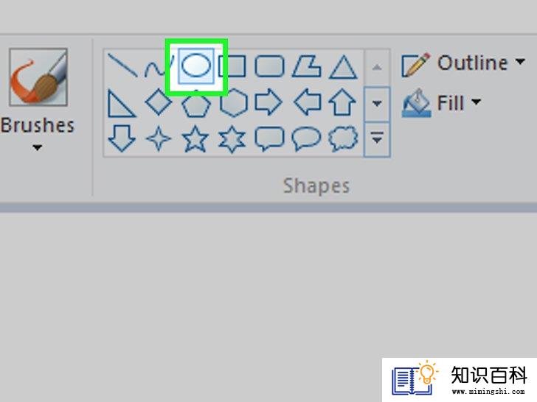Select the Pentagon shape
This screenshot has width=537, height=402.
click(195, 105)
